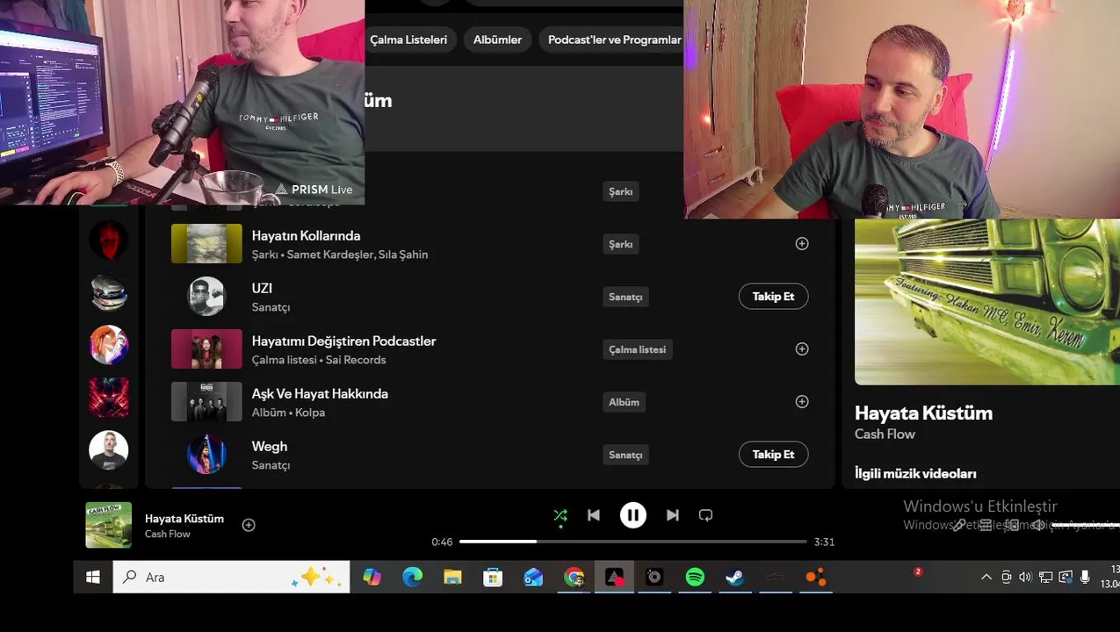Select Albümler filter tab
The width and height of the screenshot is (1120, 632).
pyautogui.click(x=497, y=39)
